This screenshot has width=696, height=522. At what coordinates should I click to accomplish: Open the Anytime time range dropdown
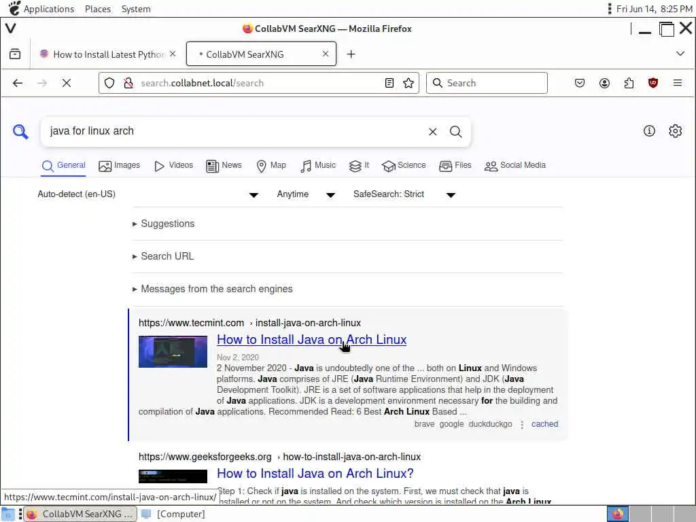[306, 194]
